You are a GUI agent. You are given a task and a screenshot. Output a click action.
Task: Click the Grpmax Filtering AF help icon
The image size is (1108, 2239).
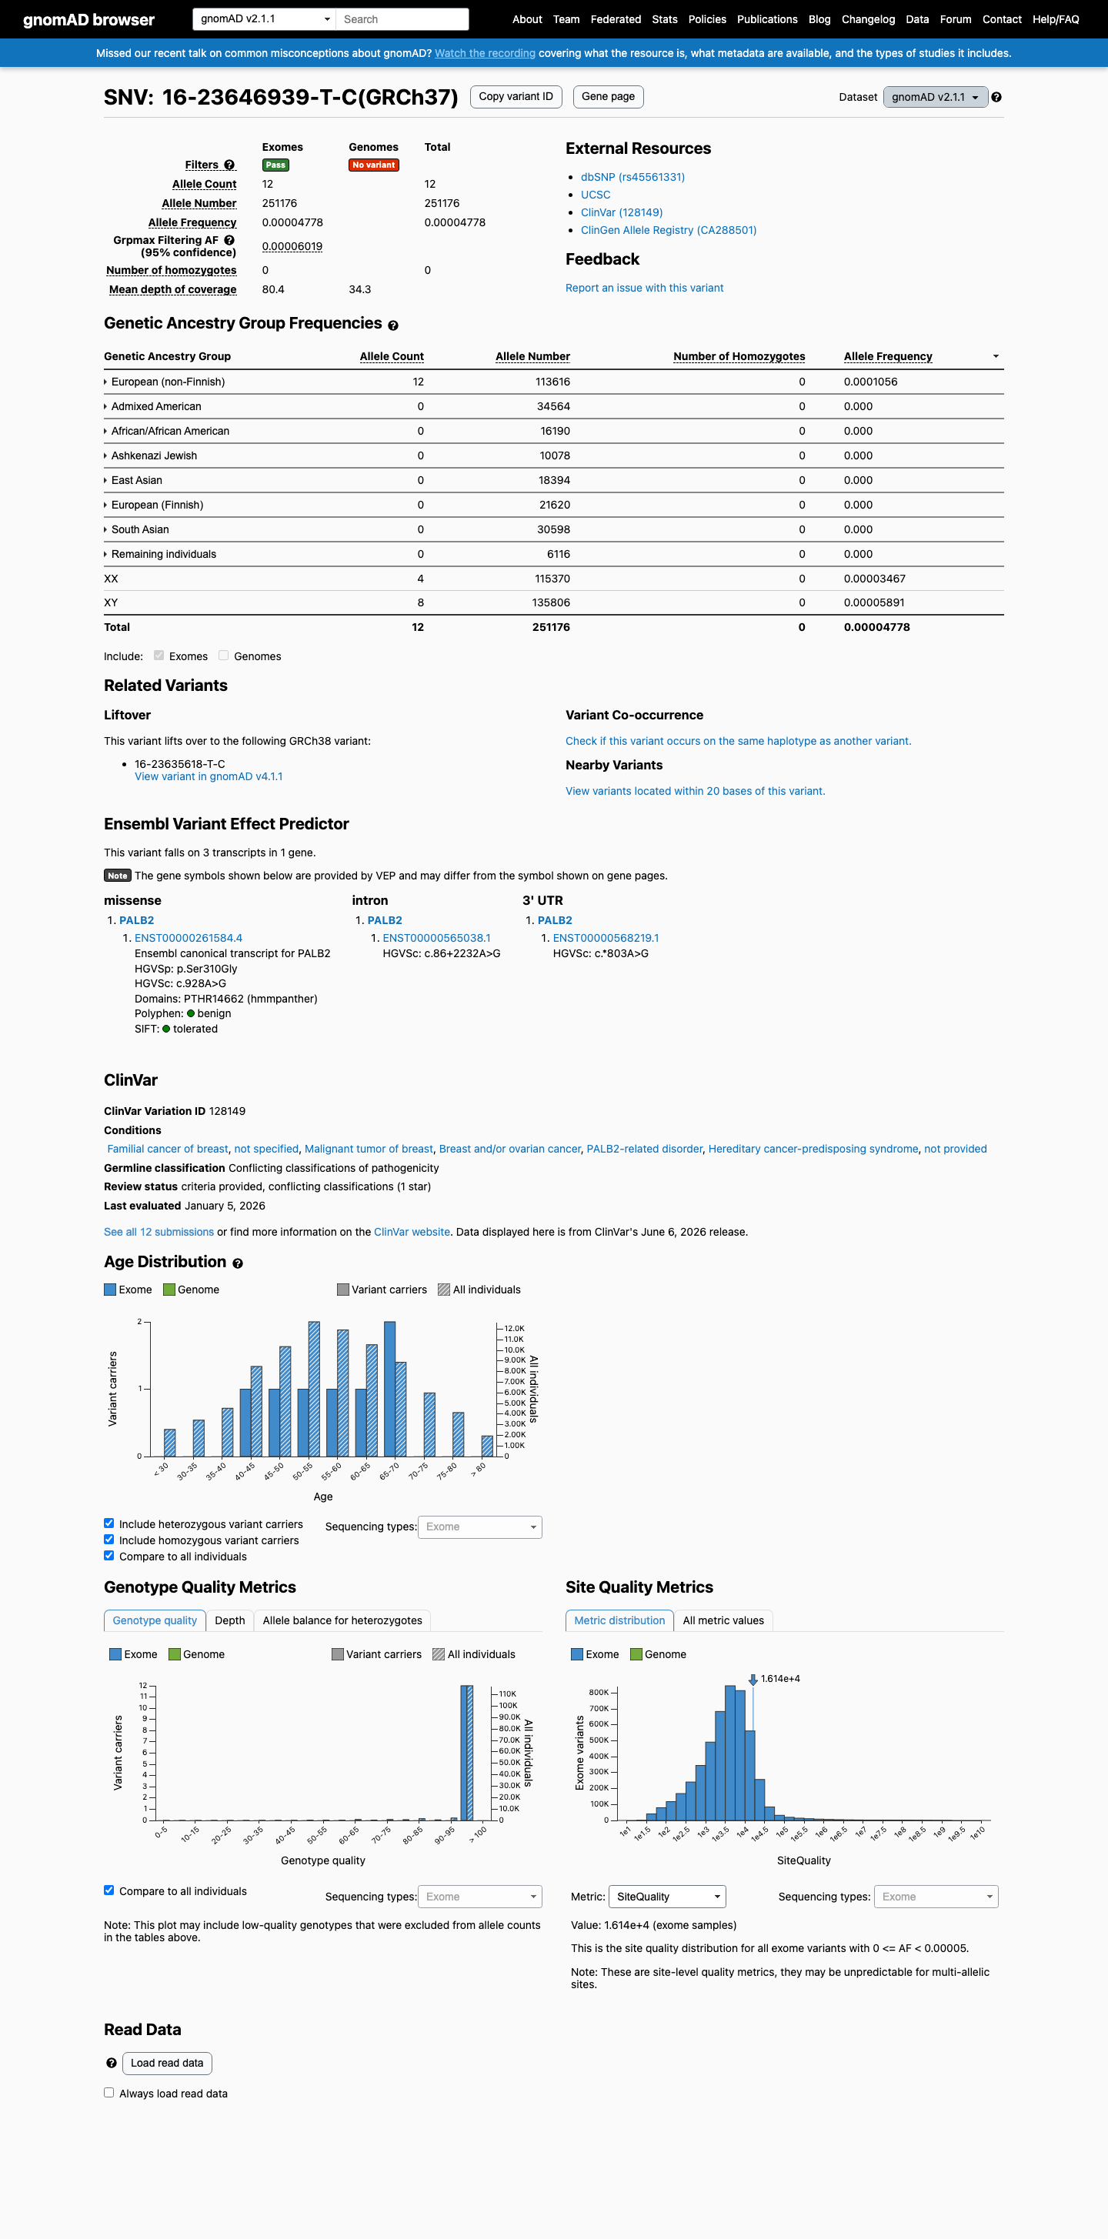click(x=229, y=240)
